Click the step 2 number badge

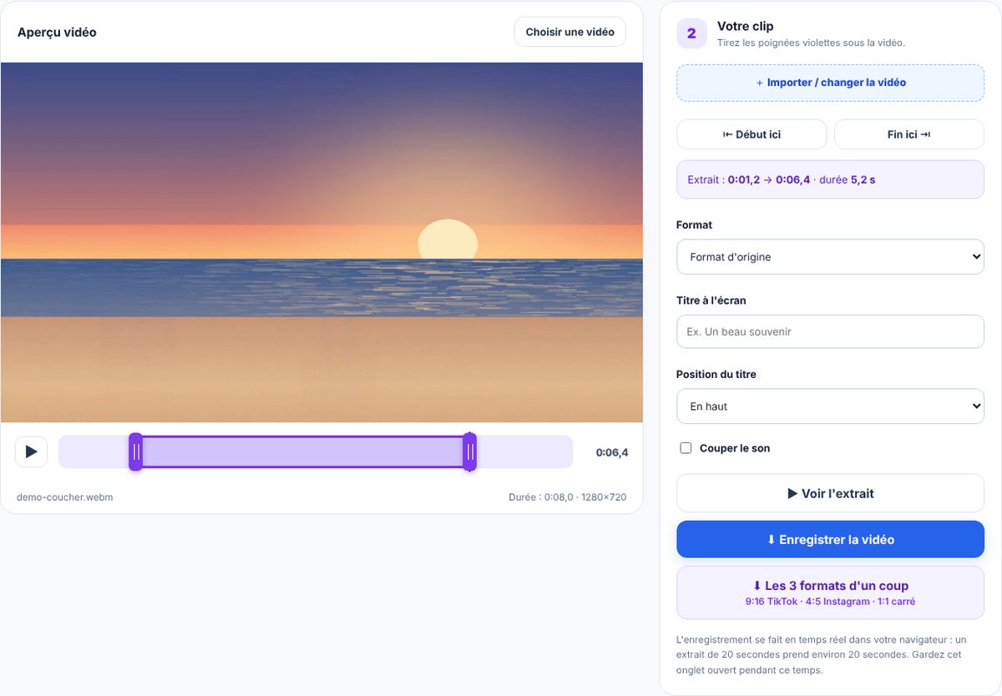pyautogui.click(x=691, y=34)
